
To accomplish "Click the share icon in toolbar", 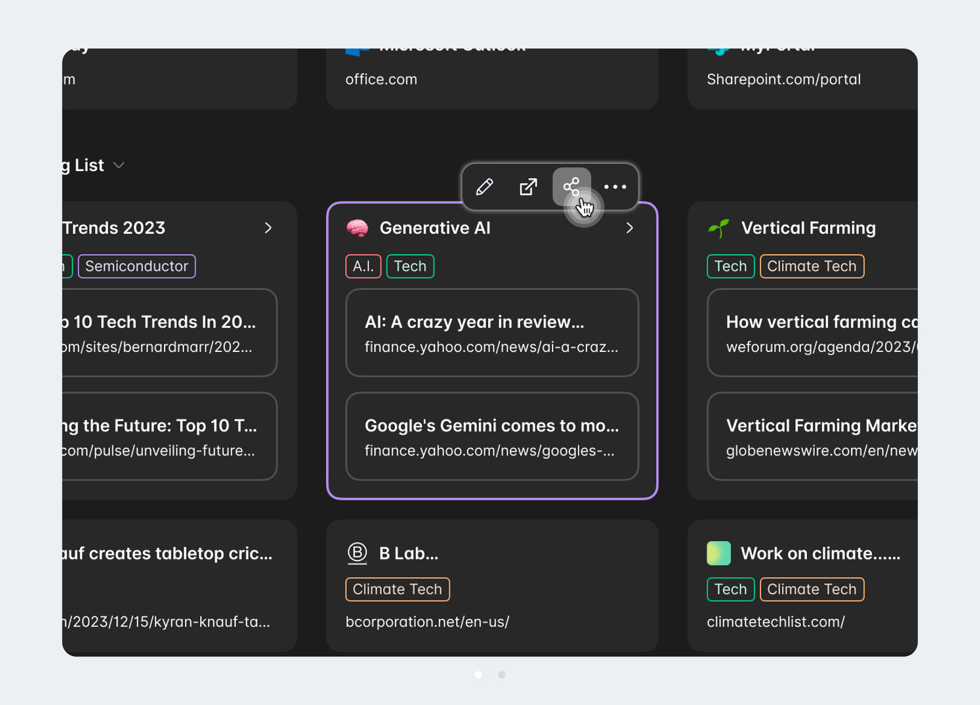I will click(571, 187).
